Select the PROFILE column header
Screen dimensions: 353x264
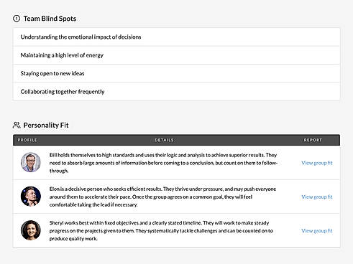point(27,140)
